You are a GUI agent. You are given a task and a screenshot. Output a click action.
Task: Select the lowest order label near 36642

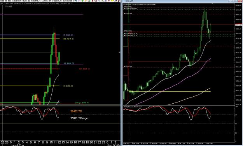pyautogui.click(x=128, y=66)
